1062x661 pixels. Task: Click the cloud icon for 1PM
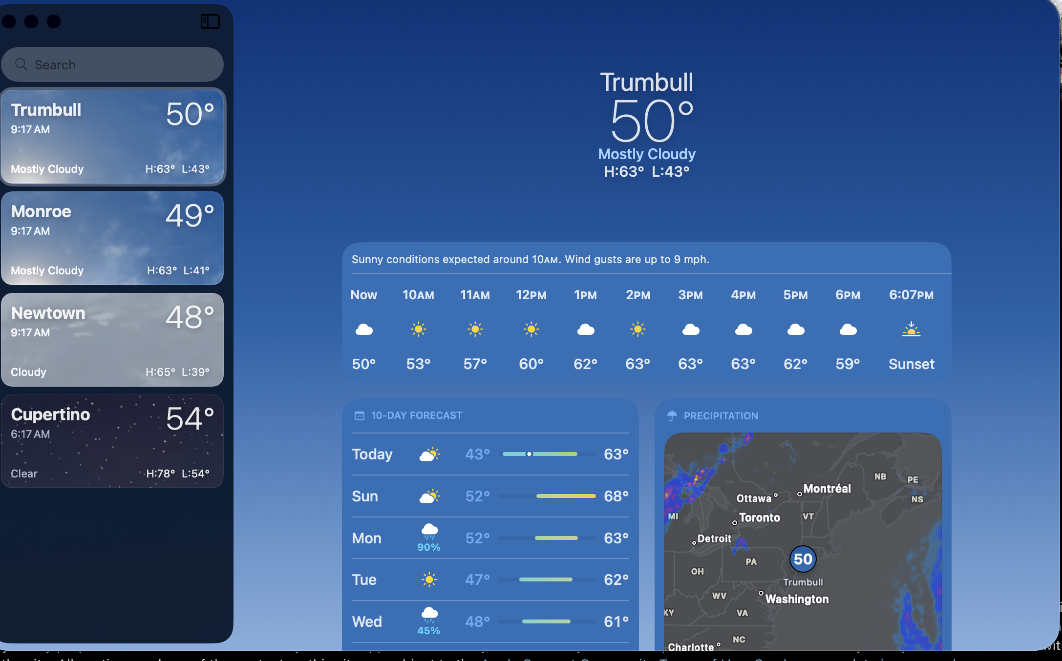pyautogui.click(x=585, y=330)
